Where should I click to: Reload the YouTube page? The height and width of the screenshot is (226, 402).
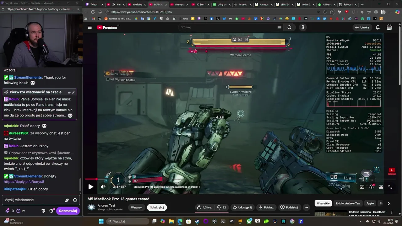[x=93, y=12]
